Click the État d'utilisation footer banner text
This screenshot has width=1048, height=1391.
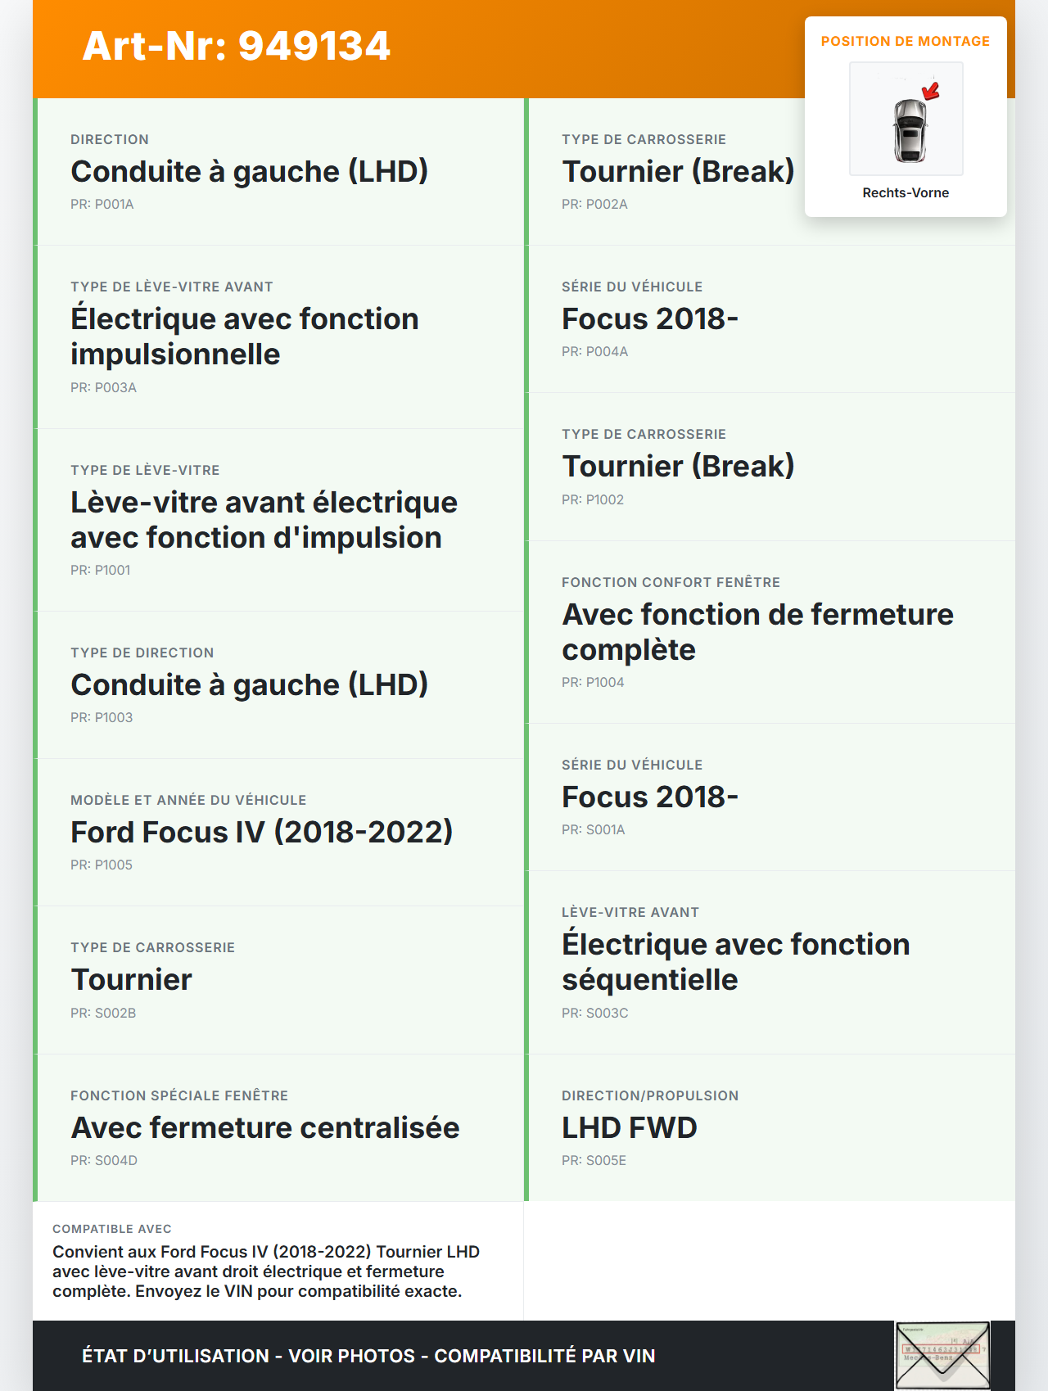point(368,1356)
